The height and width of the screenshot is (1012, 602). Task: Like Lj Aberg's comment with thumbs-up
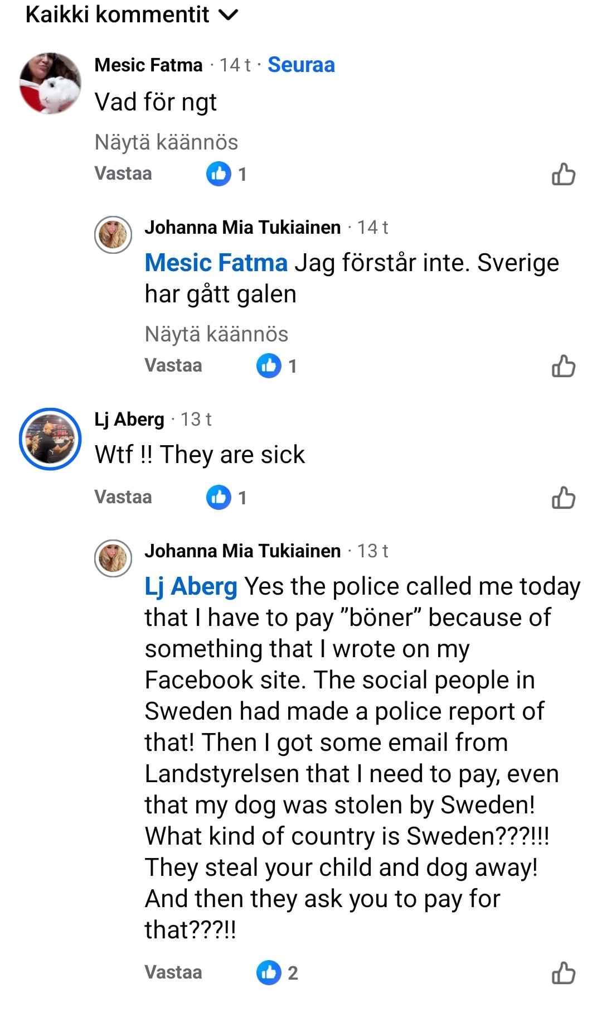[563, 498]
